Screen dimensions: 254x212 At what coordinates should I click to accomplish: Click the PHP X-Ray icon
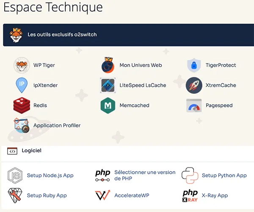click(x=190, y=196)
